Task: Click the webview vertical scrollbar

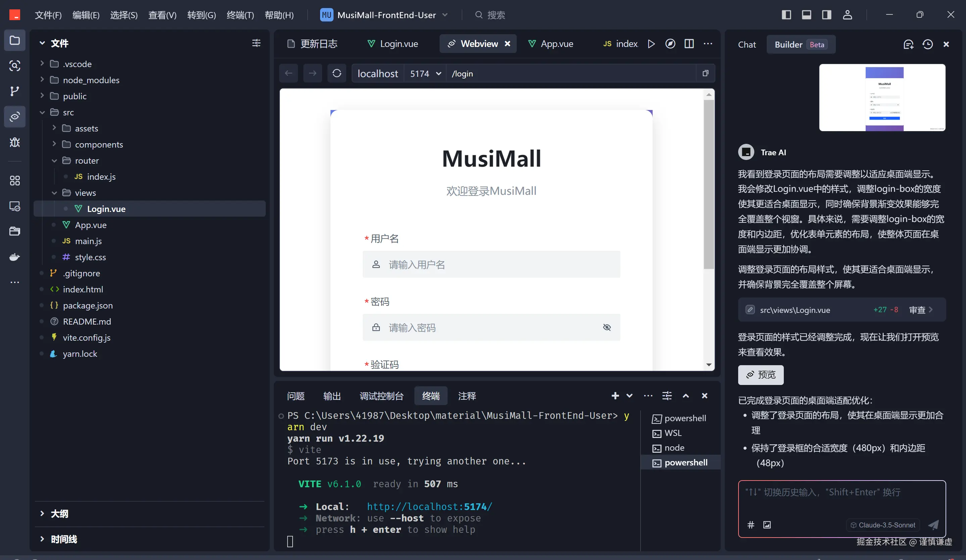Action: pyautogui.click(x=708, y=184)
